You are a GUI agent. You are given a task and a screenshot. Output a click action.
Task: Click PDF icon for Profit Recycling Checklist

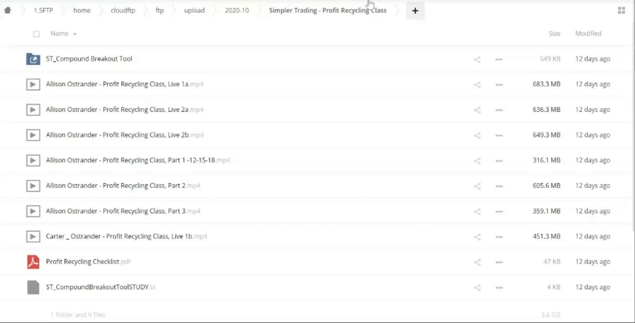point(33,262)
